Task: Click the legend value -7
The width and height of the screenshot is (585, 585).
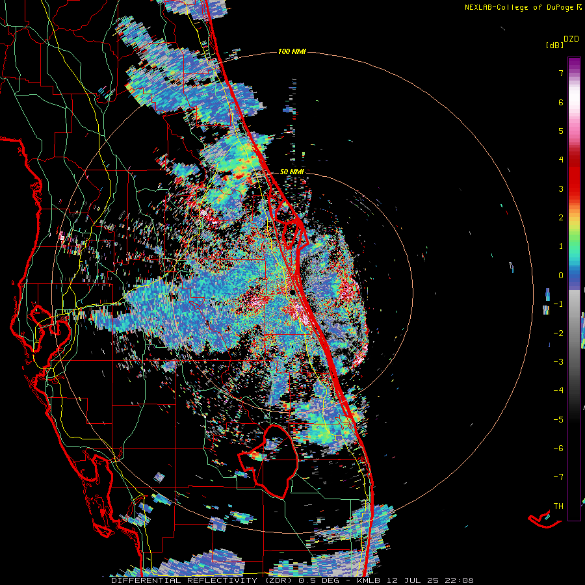Action: [x=558, y=477]
